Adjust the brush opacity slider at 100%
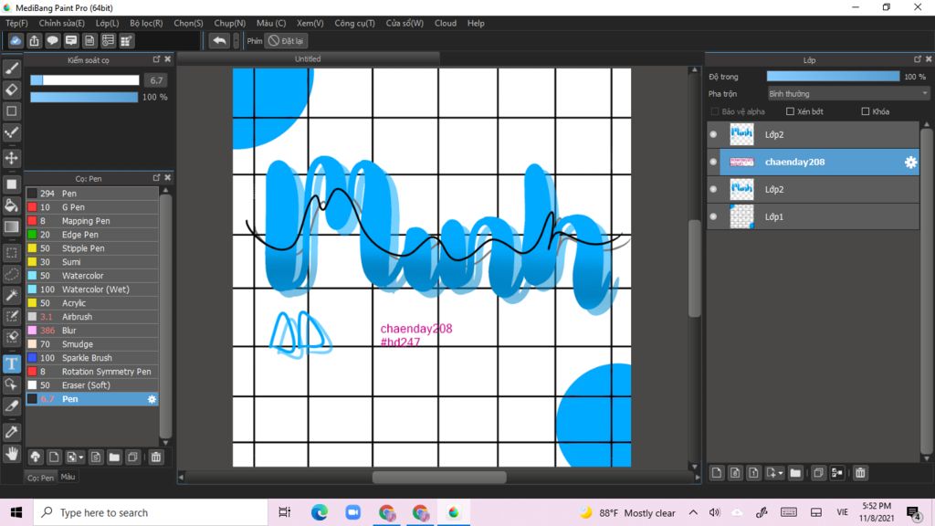This screenshot has height=526, width=935. point(84,97)
